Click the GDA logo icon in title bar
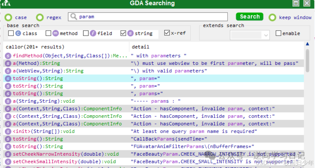315x168 pixels. tap(6, 3)
